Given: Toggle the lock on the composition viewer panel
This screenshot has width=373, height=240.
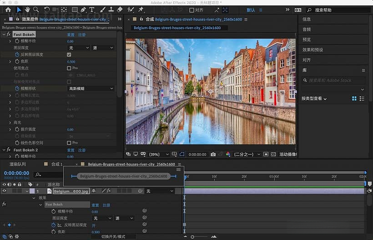Looking at the screenshot, I should pyautogui.click(x=141, y=19).
